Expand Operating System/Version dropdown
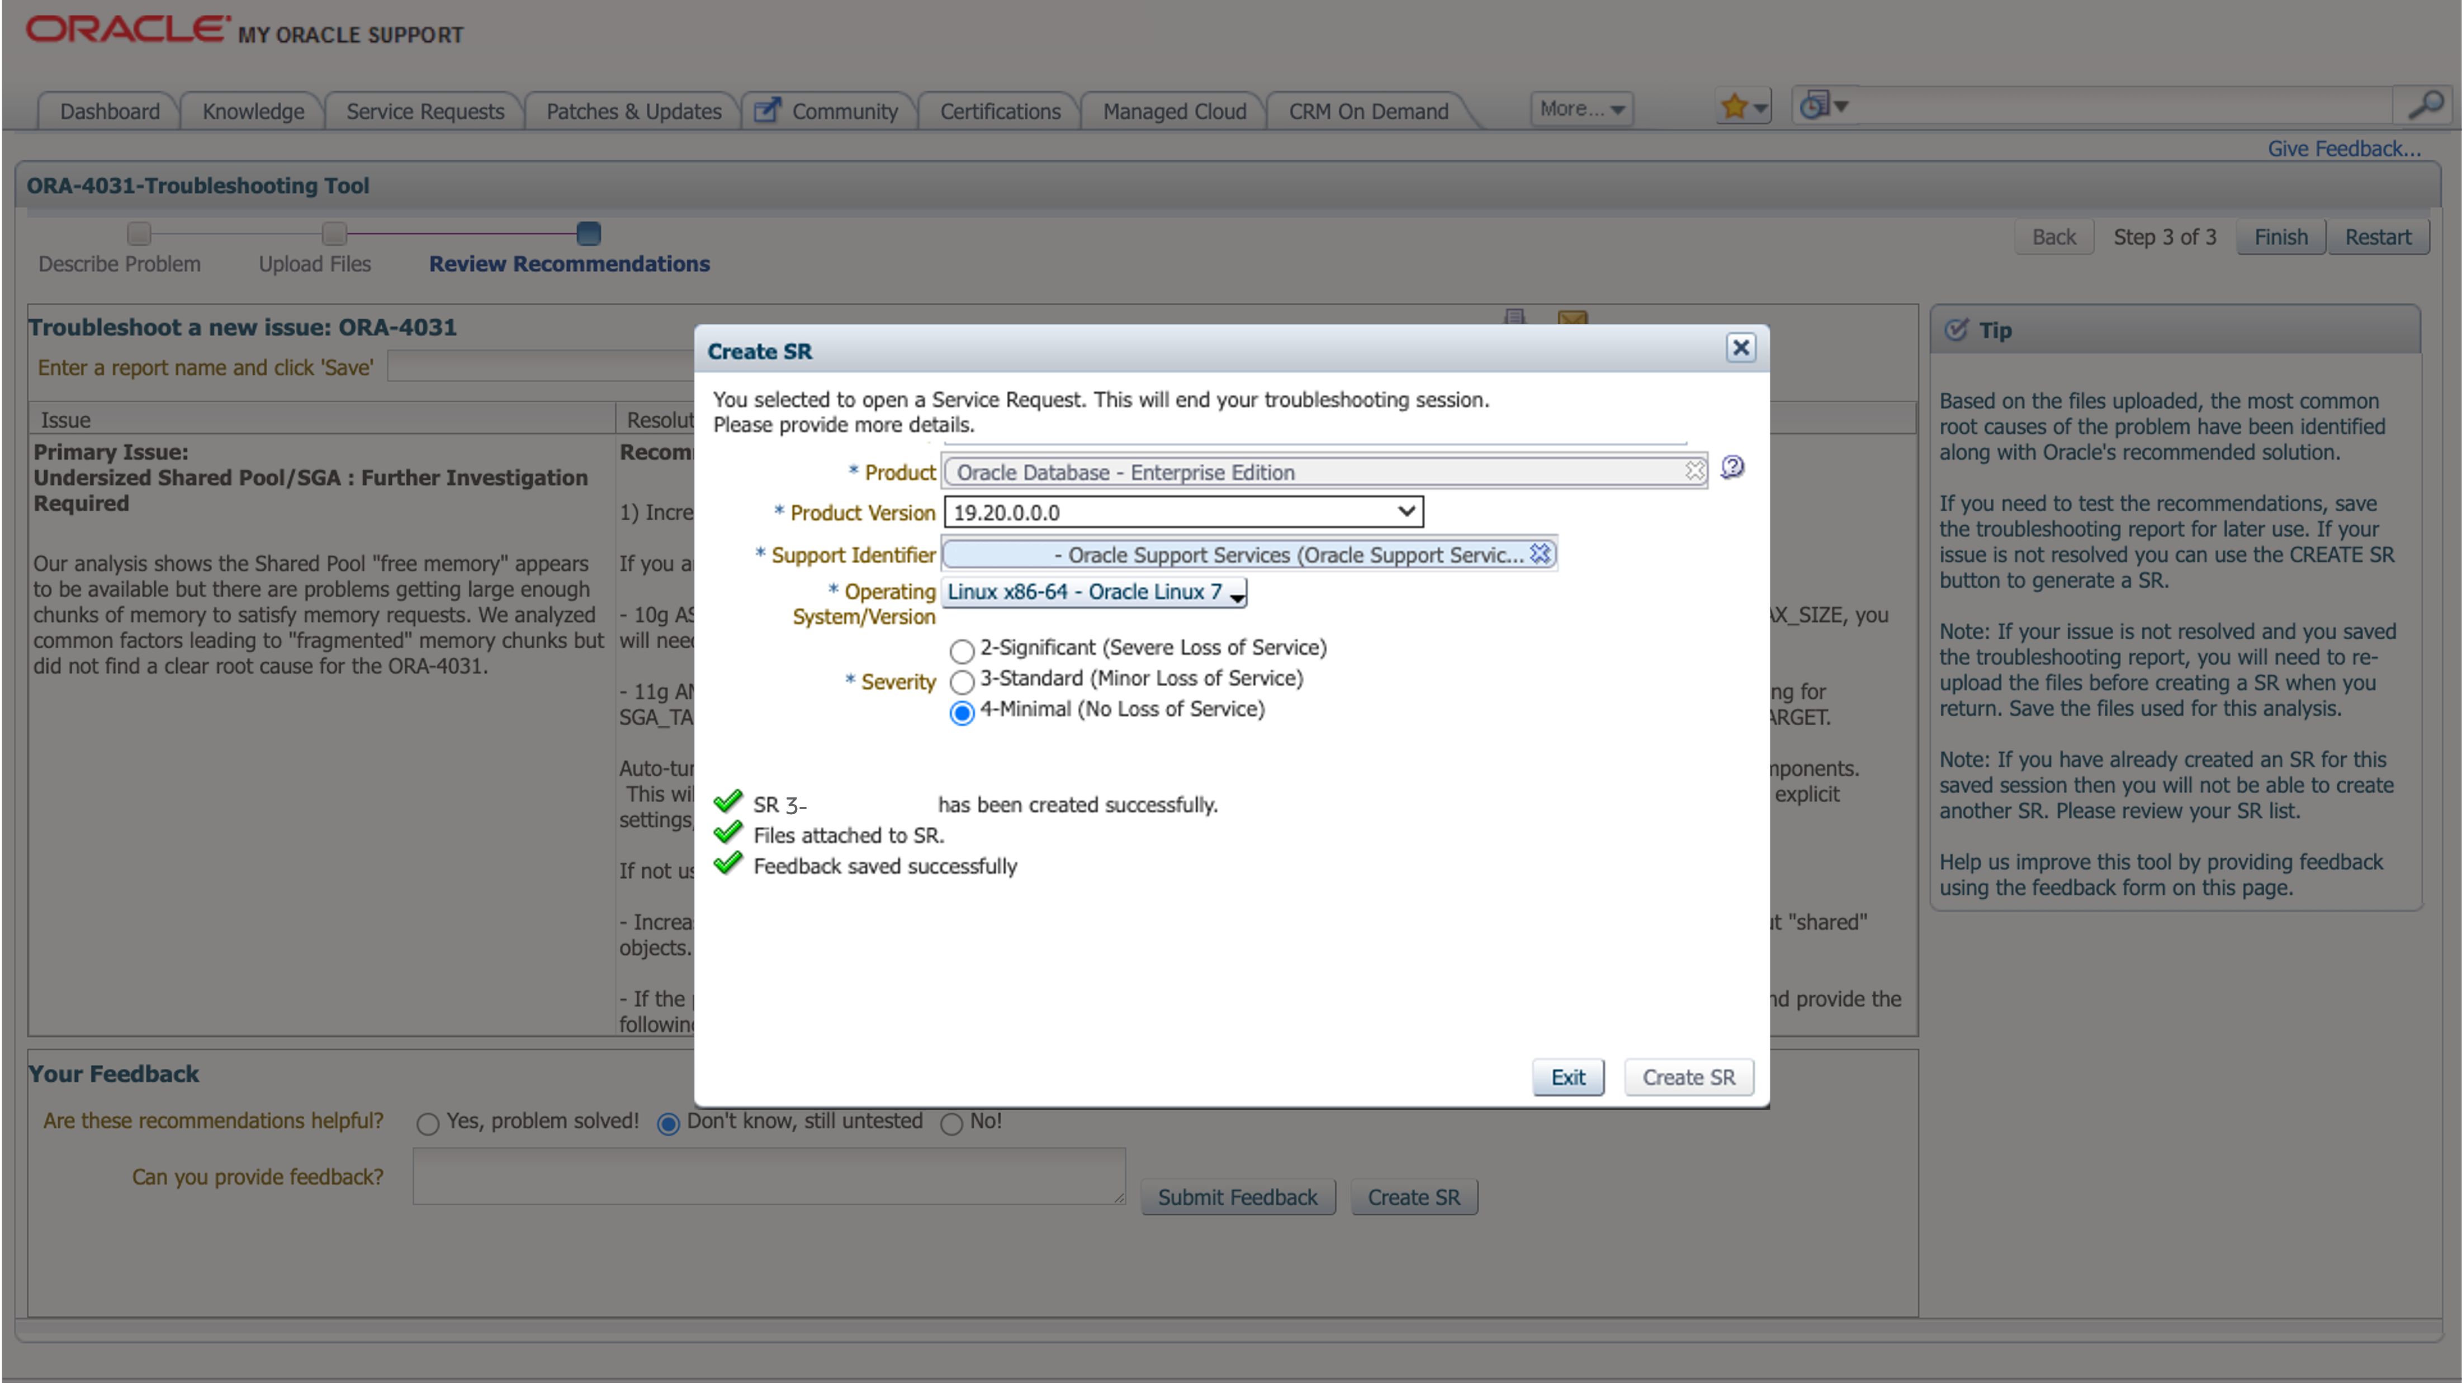This screenshot has width=2462, height=1383. tap(1095, 592)
